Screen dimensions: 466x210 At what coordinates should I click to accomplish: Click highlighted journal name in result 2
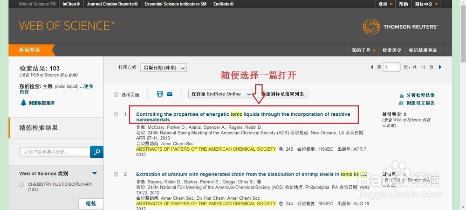click(x=206, y=204)
